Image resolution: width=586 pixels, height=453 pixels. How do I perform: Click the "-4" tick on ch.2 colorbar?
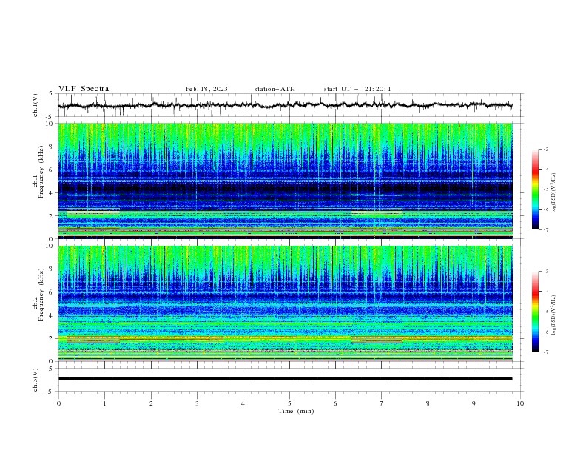(x=545, y=292)
